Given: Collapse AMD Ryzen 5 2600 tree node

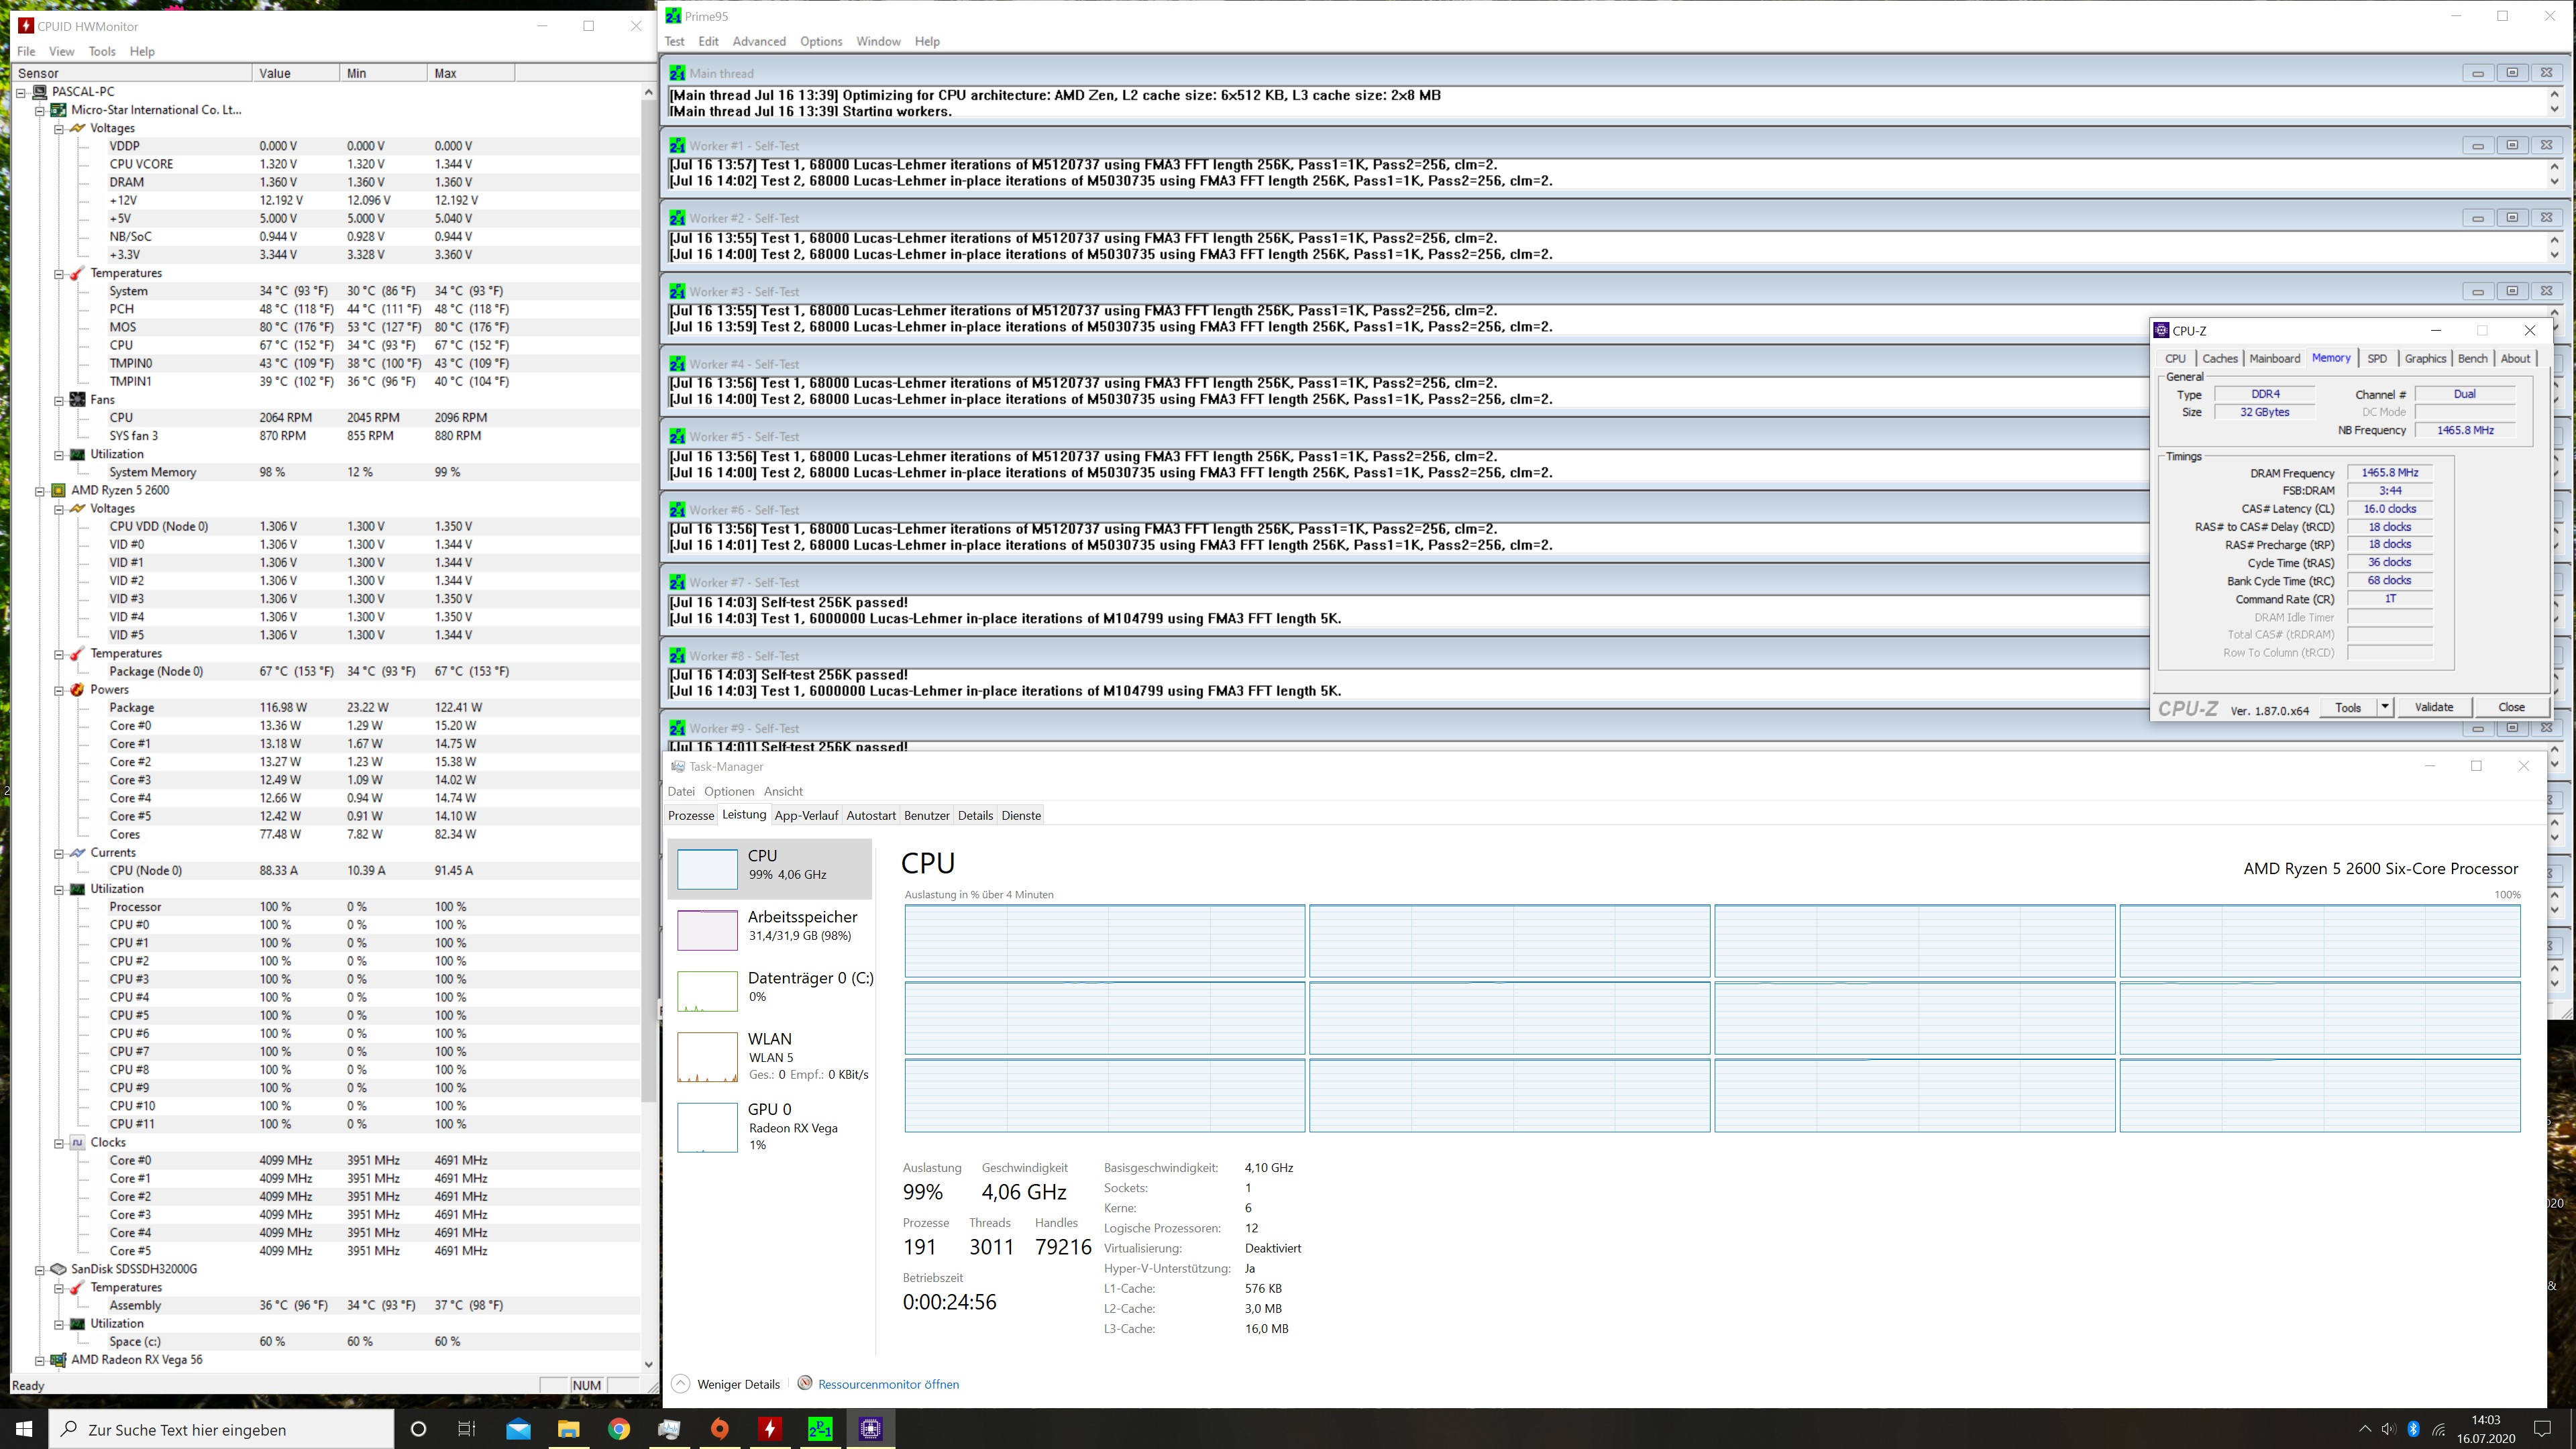Looking at the screenshot, I should coord(40,491).
